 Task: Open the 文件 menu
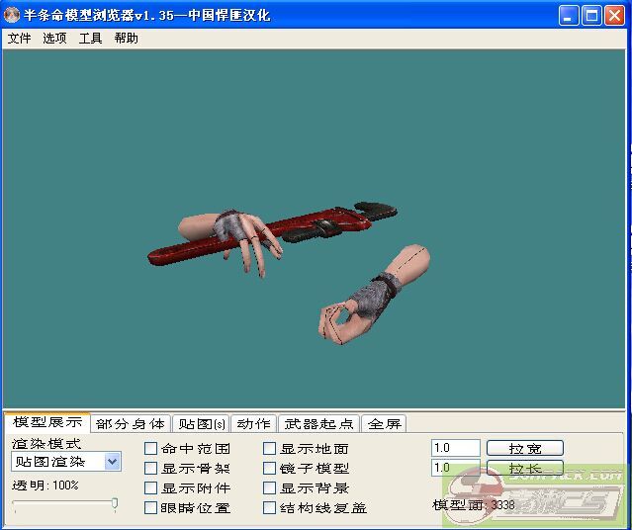[19, 39]
